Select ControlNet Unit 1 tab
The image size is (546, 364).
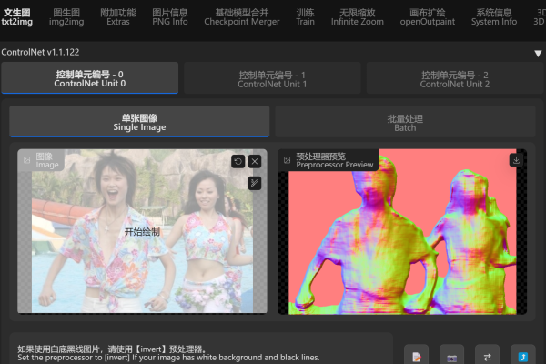(x=272, y=78)
